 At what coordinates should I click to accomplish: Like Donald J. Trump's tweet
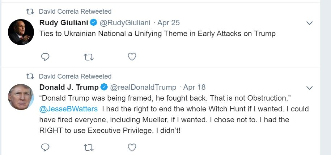click(x=132, y=147)
